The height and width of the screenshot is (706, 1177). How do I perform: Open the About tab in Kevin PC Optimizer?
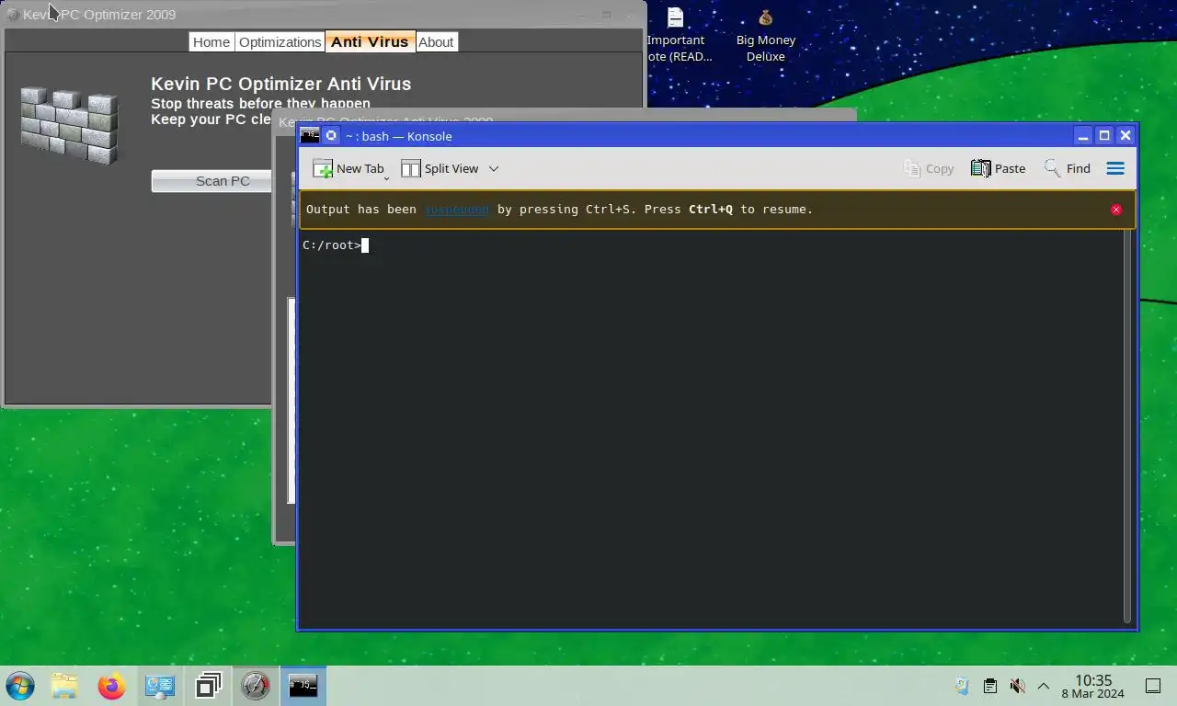pyautogui.click(x=436, y=41)
